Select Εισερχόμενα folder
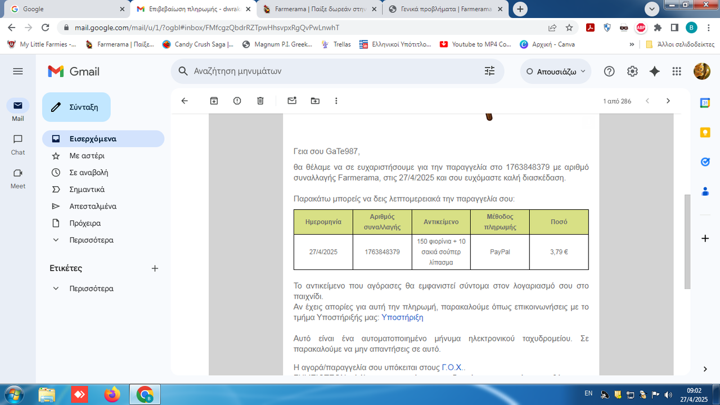Viewport: 720px width, 405px height. [x=103, y=139]
